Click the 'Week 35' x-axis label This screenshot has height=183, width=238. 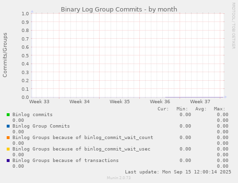click(120, 102)
